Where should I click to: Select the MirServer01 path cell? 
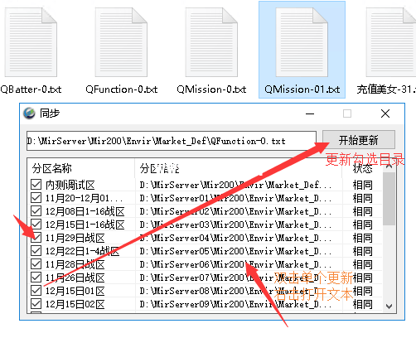tap(235, 198)
